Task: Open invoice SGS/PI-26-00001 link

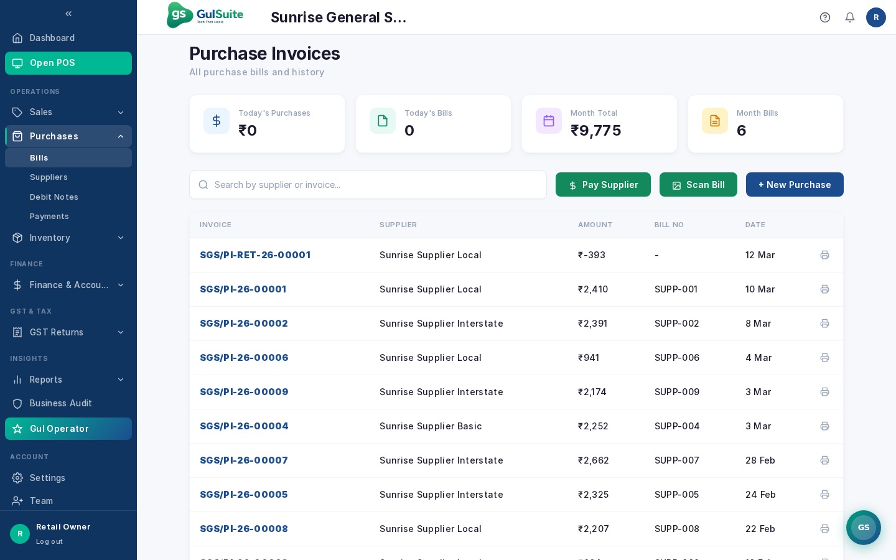Action: click(243, 289)
